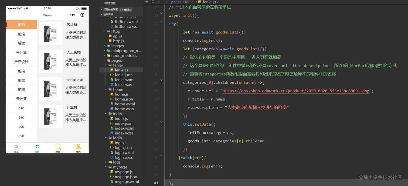Collapse the fenlei folder

coord(106,65)
